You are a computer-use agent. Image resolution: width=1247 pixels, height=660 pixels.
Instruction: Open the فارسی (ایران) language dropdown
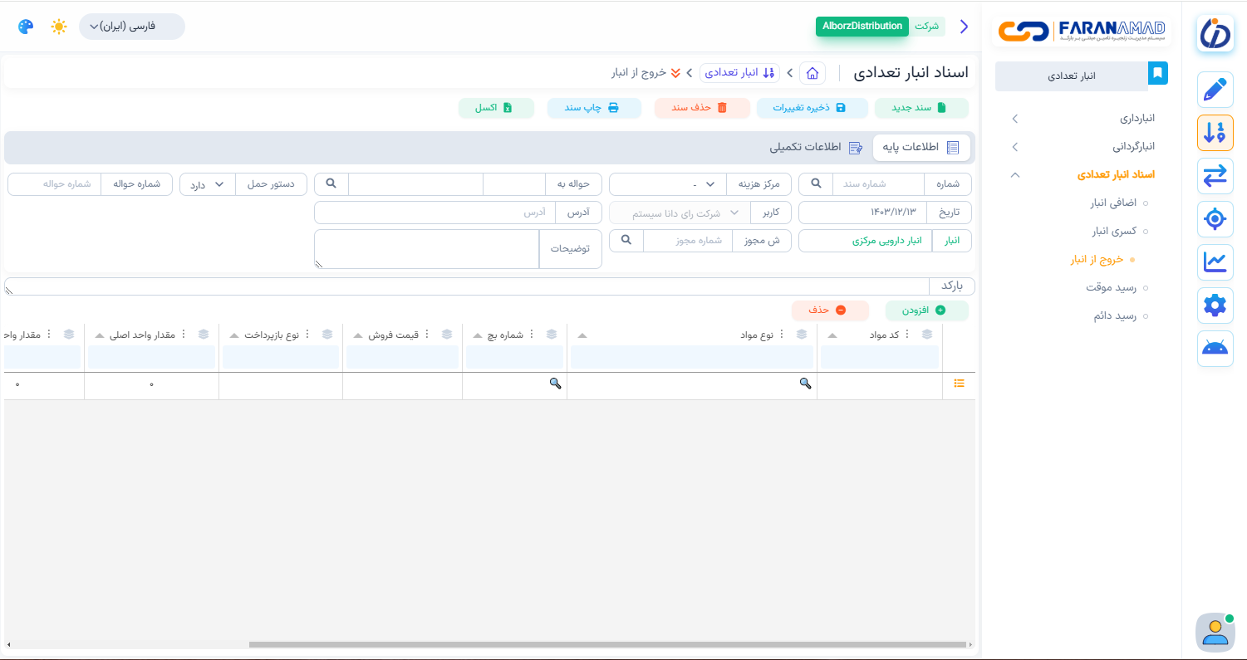(x=132, y=27)
